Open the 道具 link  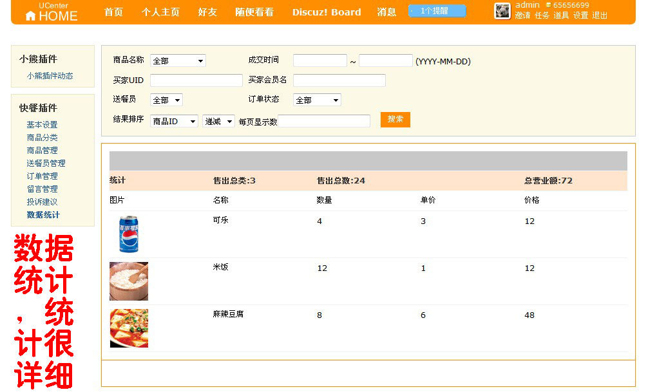561,15
